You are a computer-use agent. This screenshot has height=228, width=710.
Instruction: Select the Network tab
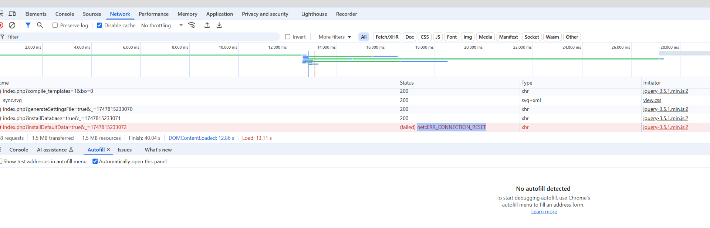click(x=120, y=14)
